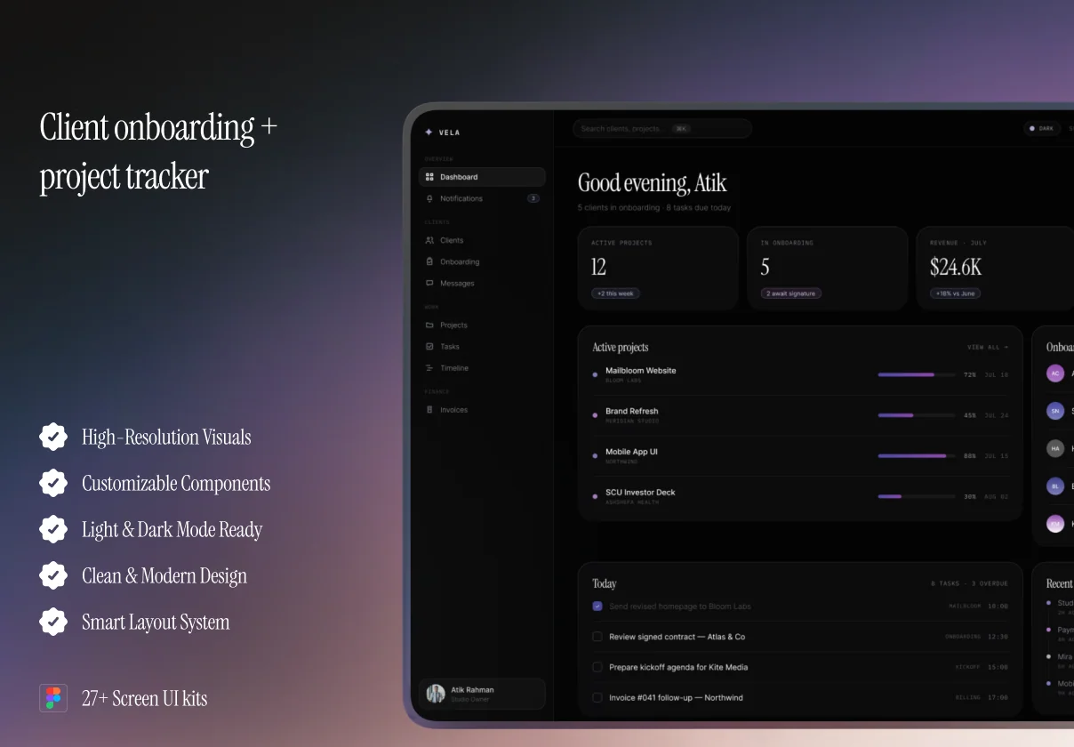This screenshot has width=1074, height=747.
Task: Click the checkmark badge beside Clean & Modern Design
Action: 53,575
